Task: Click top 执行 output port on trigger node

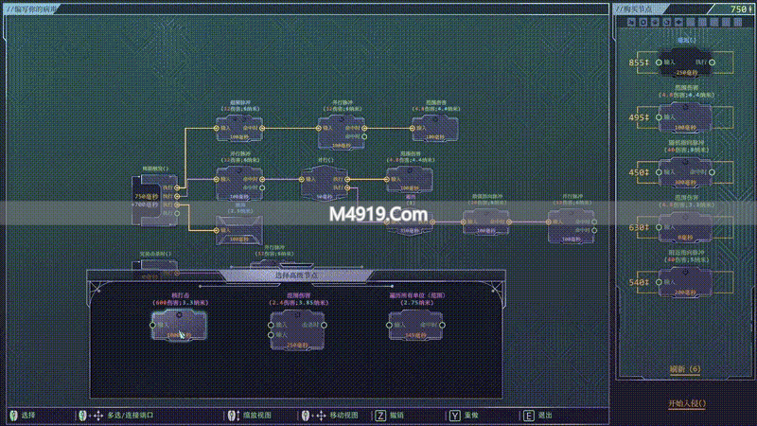Action: tap(180, 188)
